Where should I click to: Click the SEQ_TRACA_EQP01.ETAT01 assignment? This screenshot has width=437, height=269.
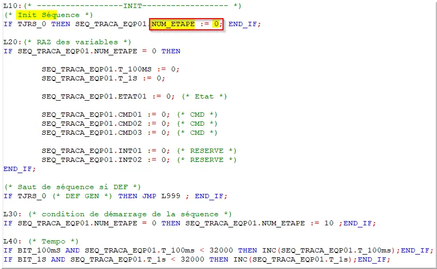pos(108,96)
